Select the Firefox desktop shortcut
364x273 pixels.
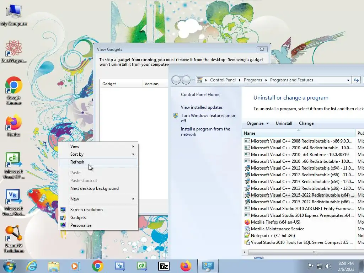14,125
